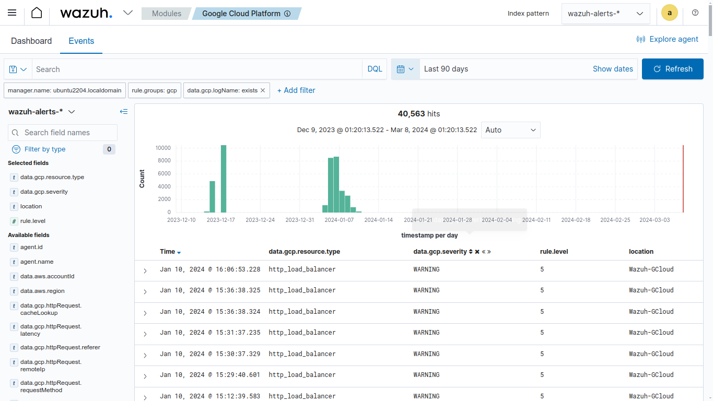Open user avatar menu

click(670, 13)
